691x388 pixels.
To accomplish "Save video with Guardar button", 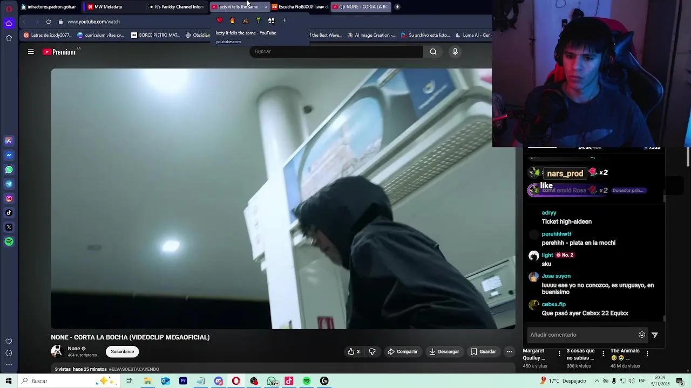I will point(483,352).
